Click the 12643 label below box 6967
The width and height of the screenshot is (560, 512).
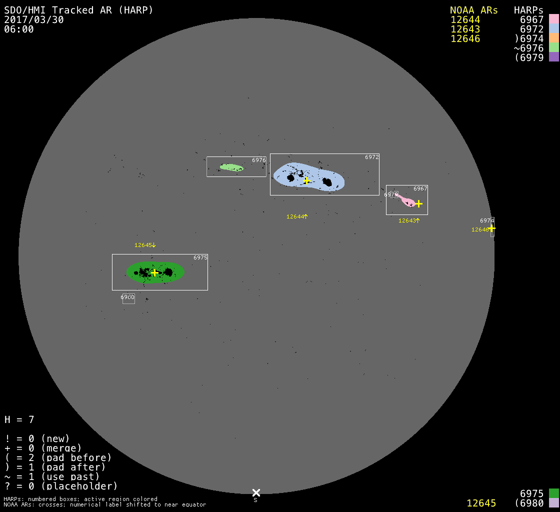[x=409, y=220]
